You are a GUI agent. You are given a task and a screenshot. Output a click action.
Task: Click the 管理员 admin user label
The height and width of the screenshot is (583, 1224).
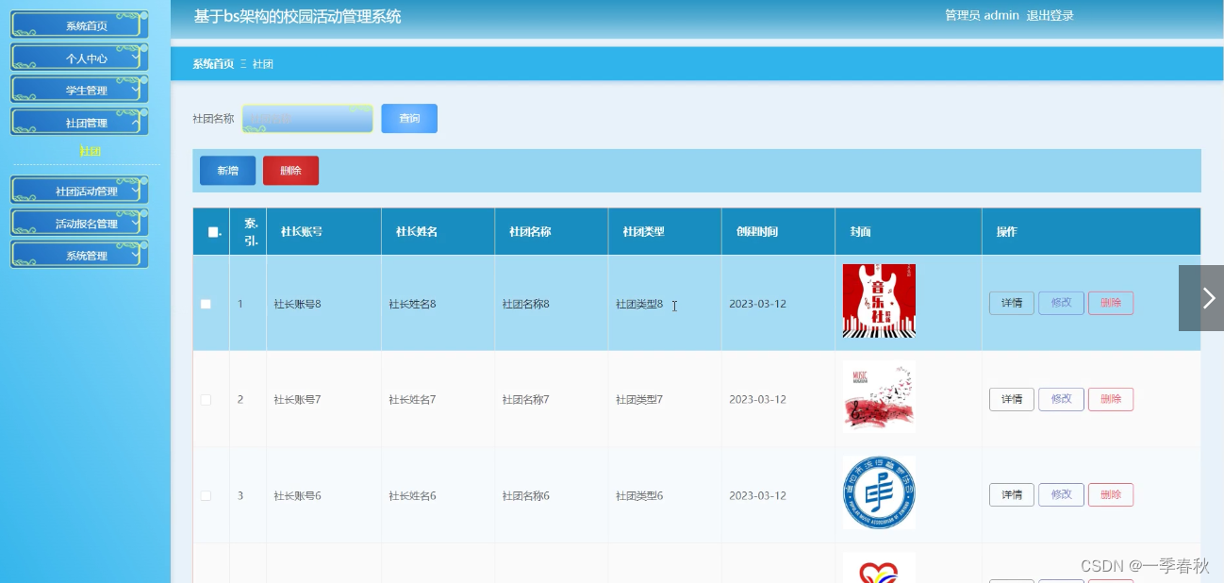coord(982,15)
